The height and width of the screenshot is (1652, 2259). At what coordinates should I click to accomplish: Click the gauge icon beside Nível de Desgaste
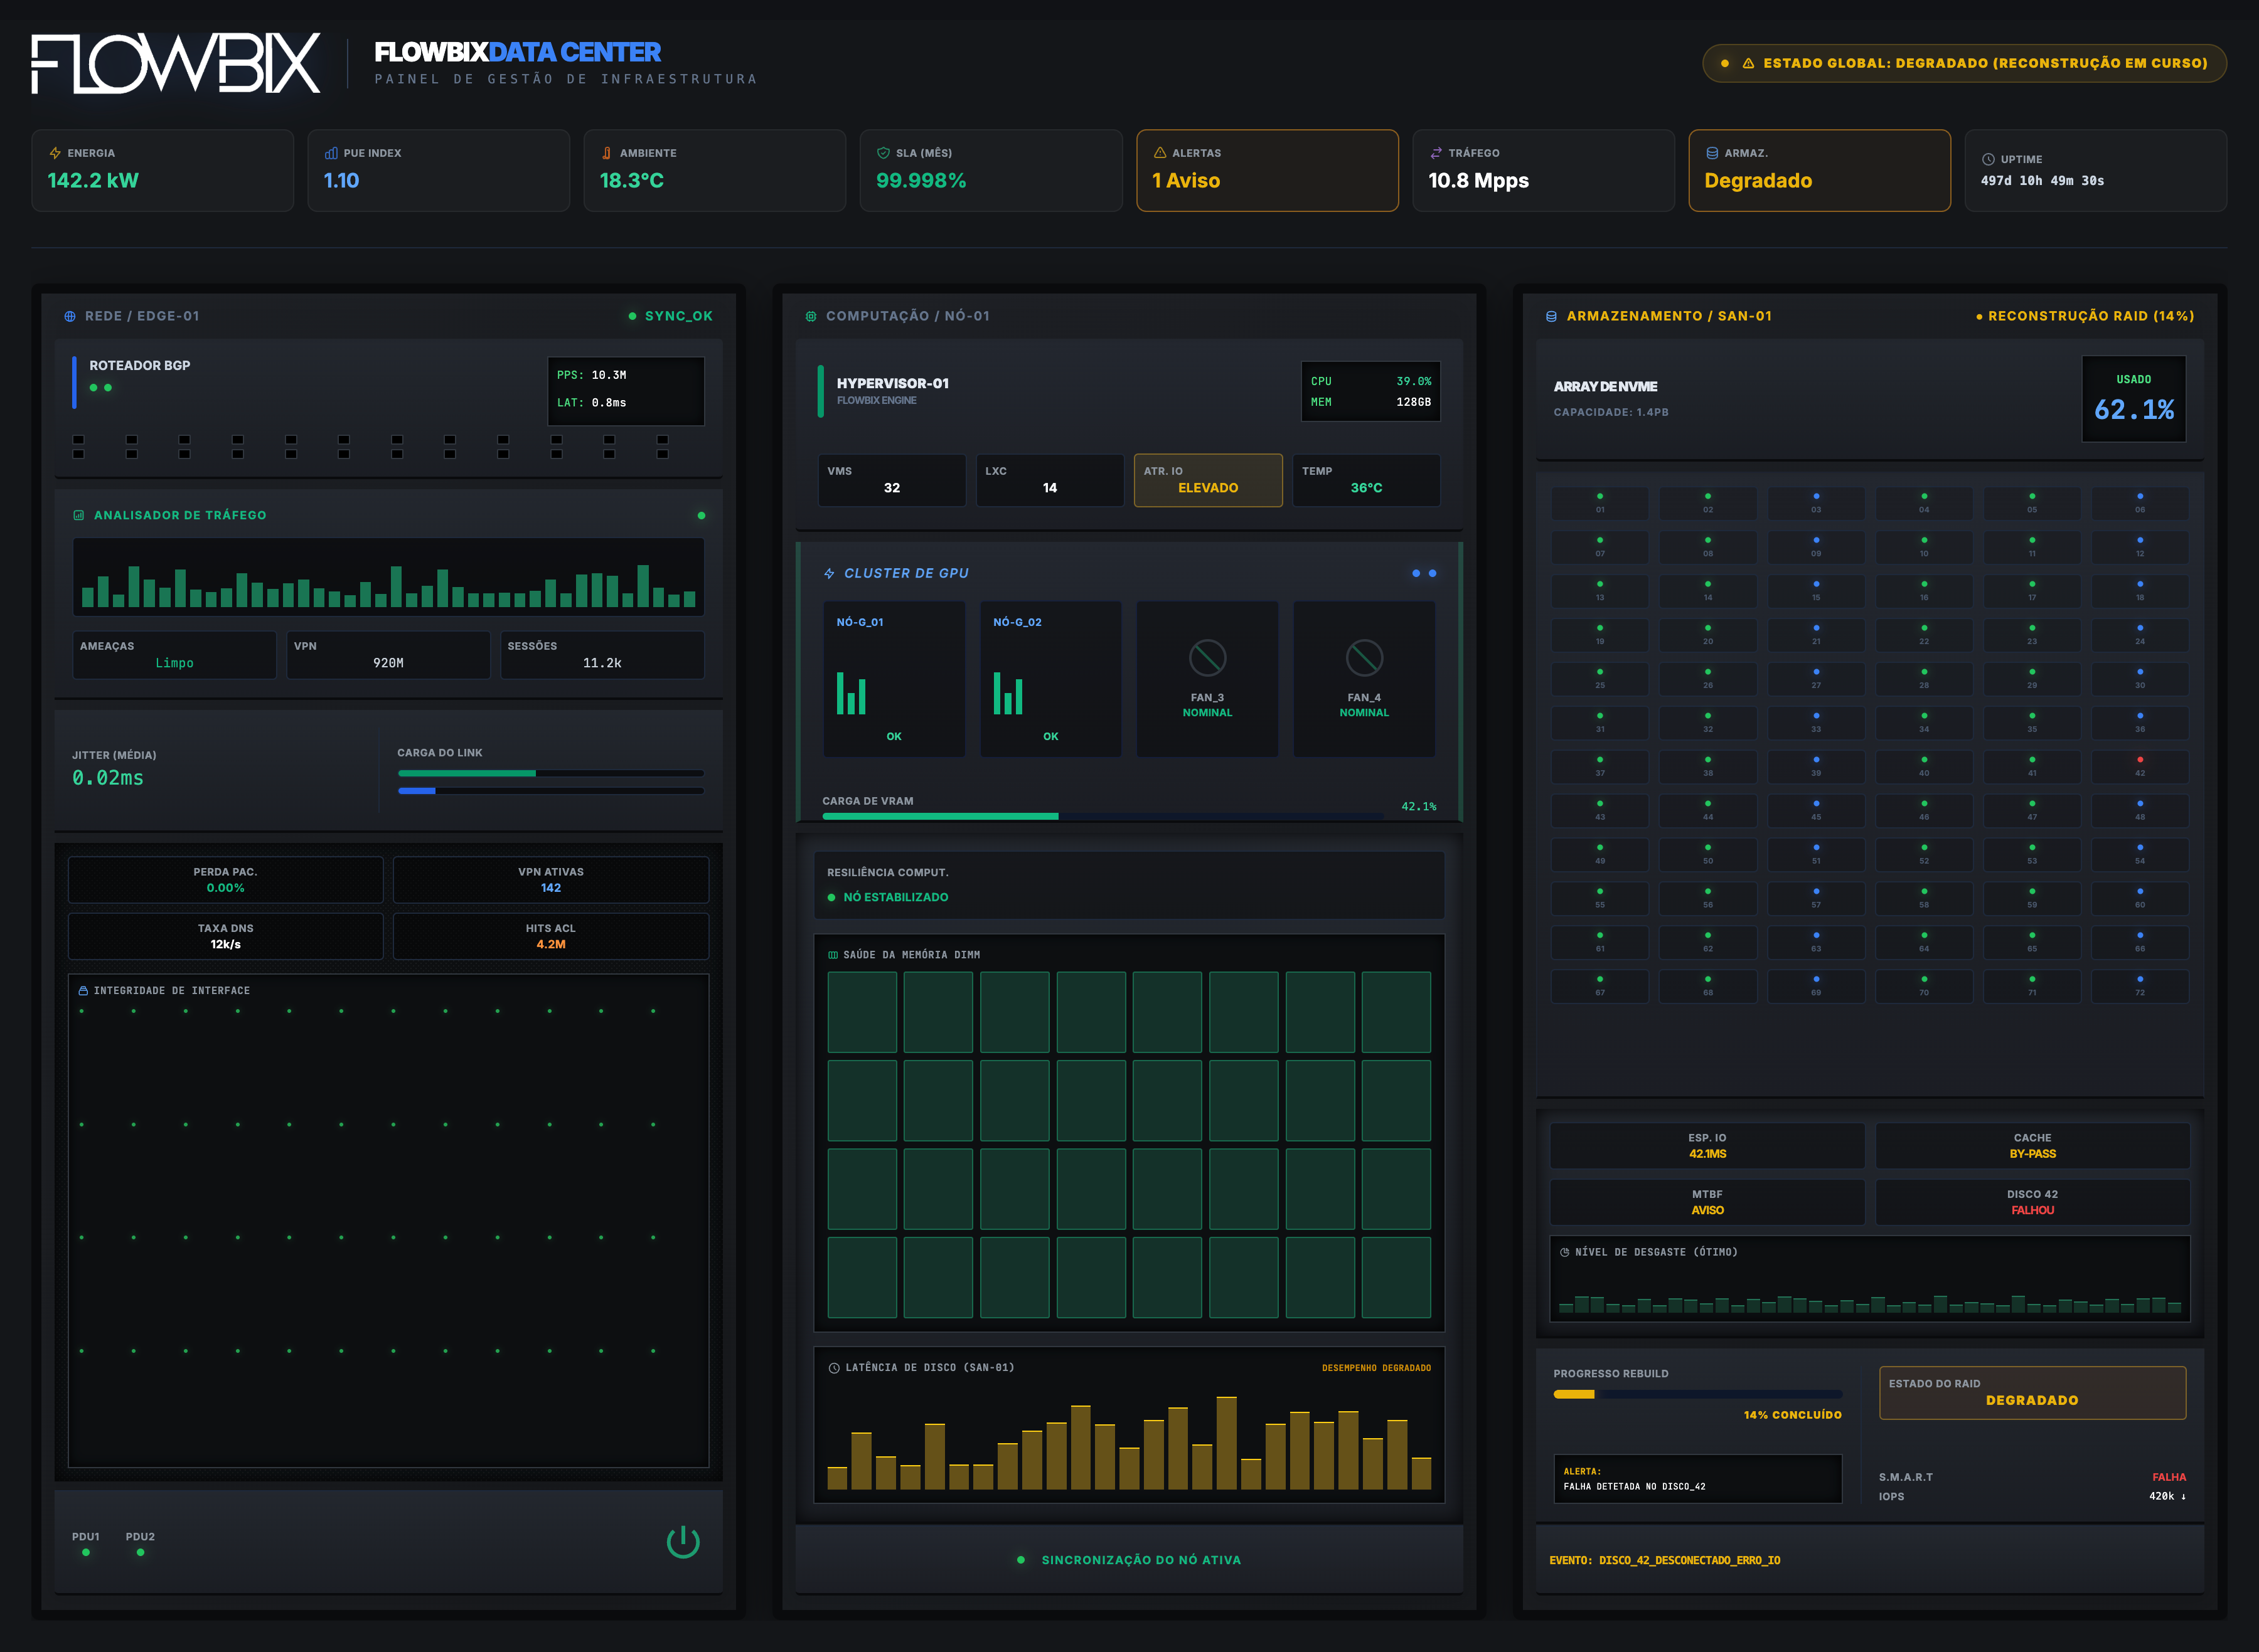click(1565, 1252)
